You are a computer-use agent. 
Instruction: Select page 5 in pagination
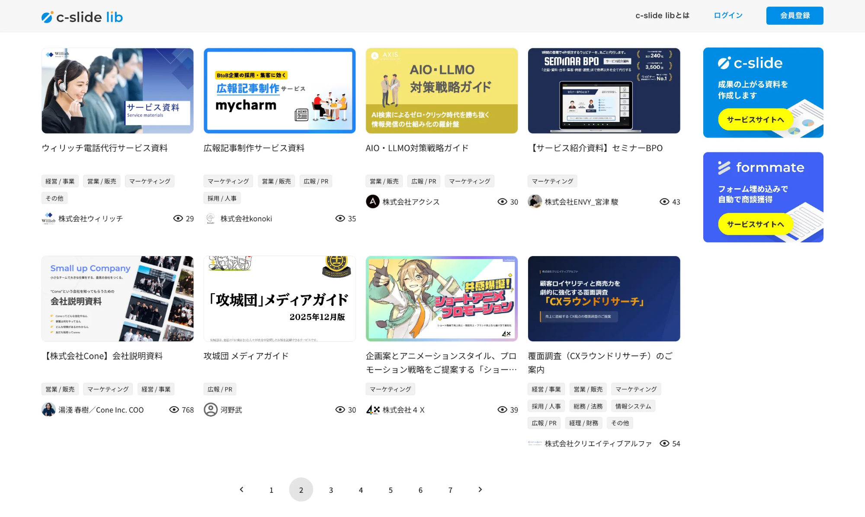pyautogui.click(x=391, y=490)
